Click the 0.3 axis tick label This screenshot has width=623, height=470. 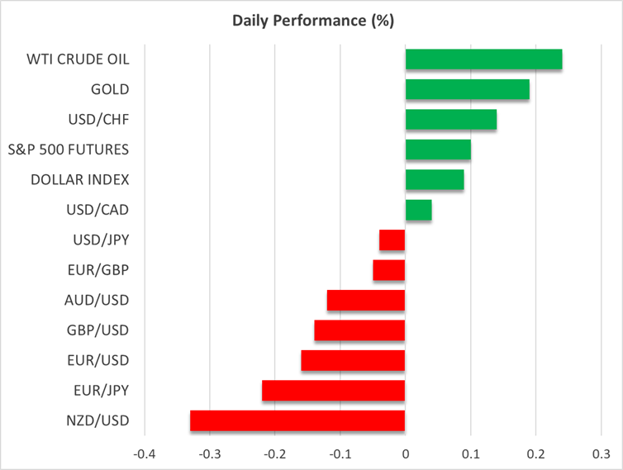[x=601, y=453]
